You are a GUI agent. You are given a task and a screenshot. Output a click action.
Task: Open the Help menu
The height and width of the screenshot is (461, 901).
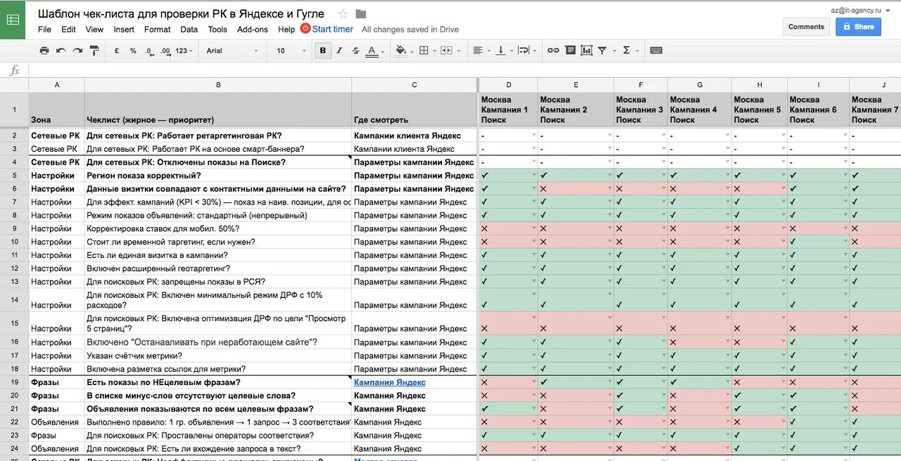tap(286, 30)
